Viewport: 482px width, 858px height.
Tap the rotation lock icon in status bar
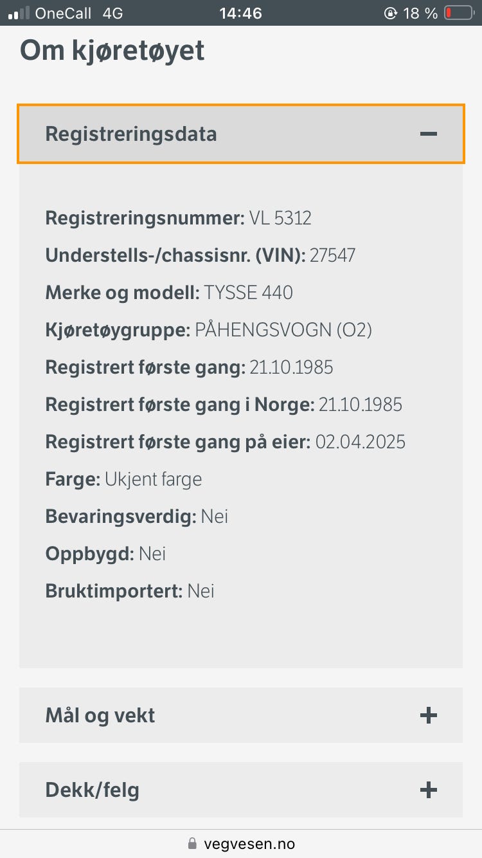pyautogui.click(x=390, y=13)
